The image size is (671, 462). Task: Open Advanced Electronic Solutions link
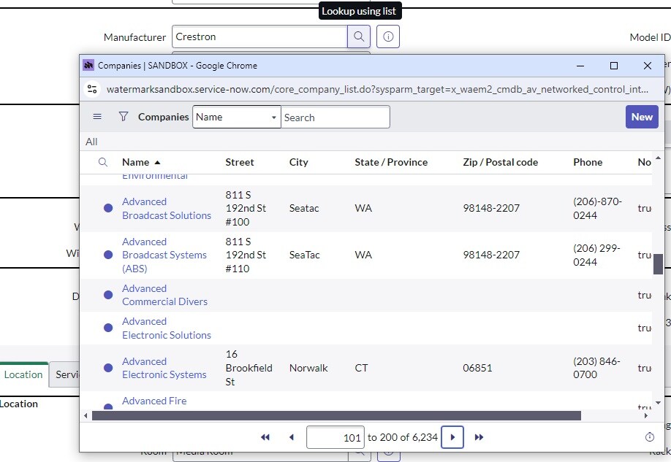click(x=167, y=328)
